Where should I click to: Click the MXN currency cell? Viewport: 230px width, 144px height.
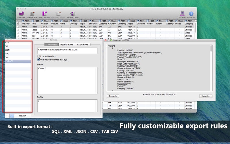click(122, 103)
